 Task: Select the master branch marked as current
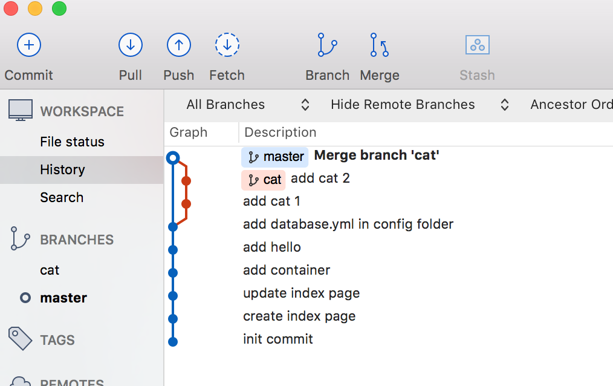point(63,298)
